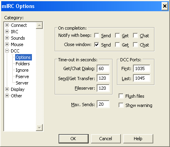Expand the Other category node
Screen dimensions: 170x147
(x=7, y=96)
